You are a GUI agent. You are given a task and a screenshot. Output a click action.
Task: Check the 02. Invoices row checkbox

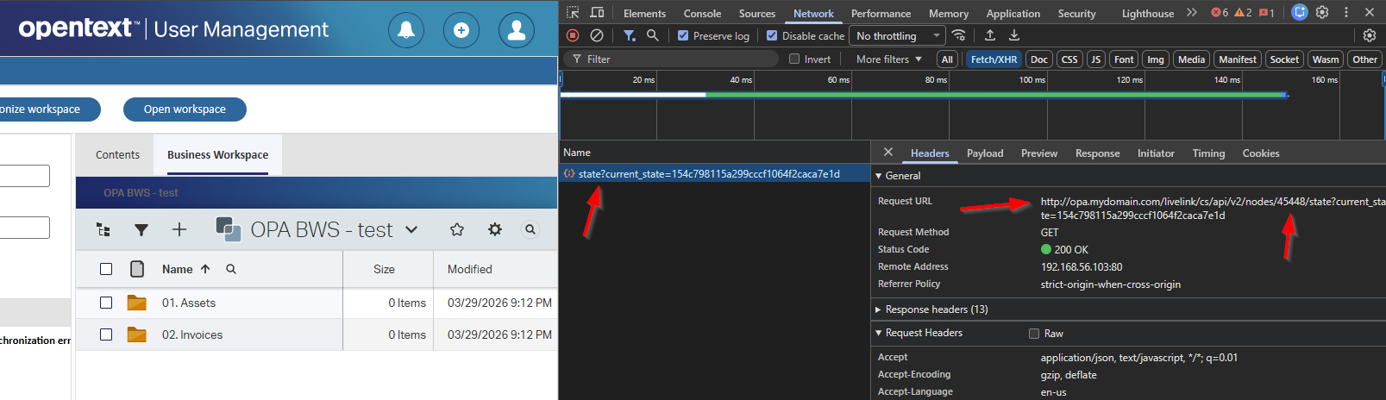coord(106,334)
